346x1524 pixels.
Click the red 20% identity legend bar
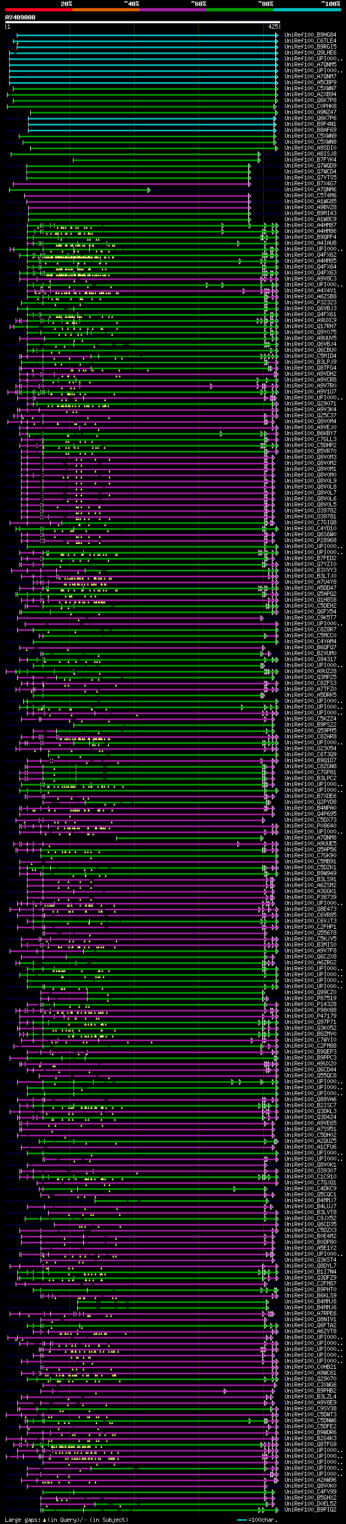click(x=38, y=10)
